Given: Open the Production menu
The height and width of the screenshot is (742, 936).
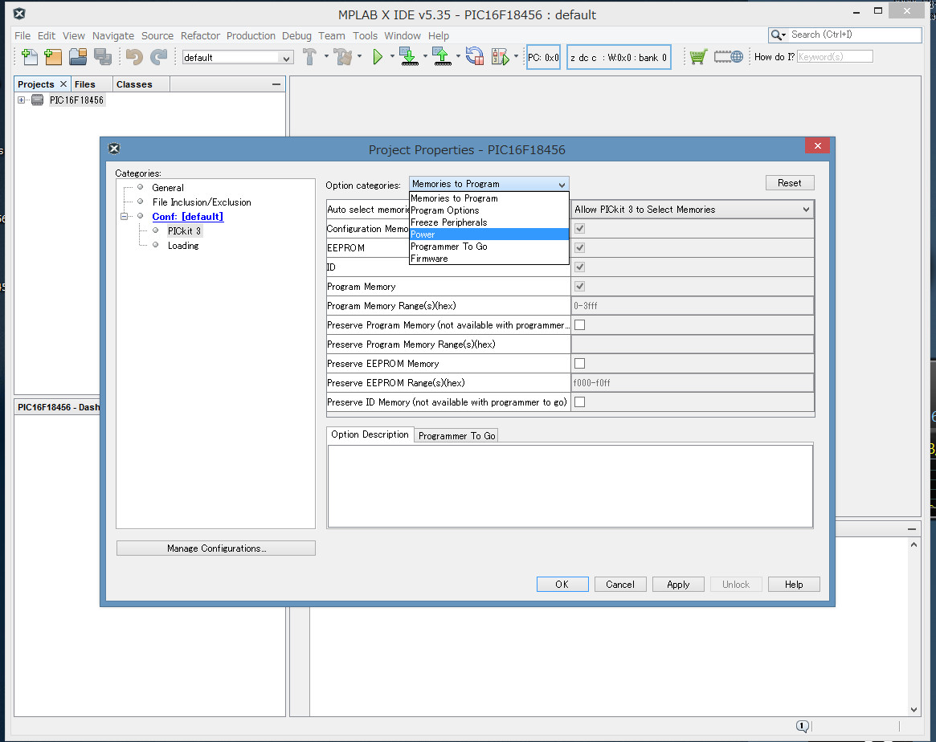Looking at the screenshot, I should tap(251, 36).
